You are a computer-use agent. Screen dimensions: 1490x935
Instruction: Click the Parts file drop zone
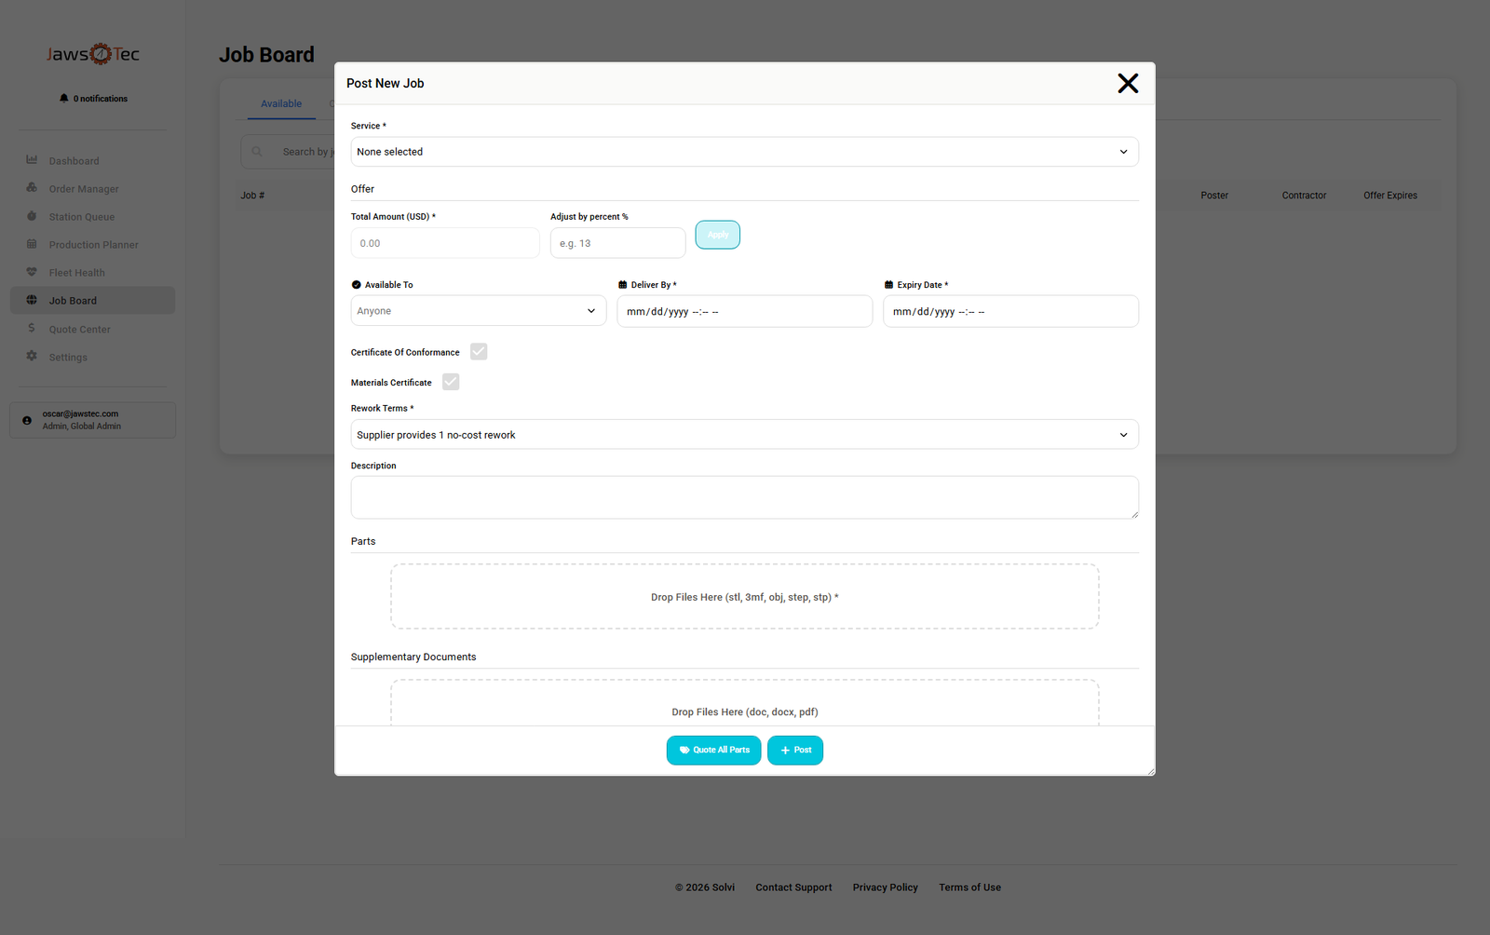tap(745, 597)
